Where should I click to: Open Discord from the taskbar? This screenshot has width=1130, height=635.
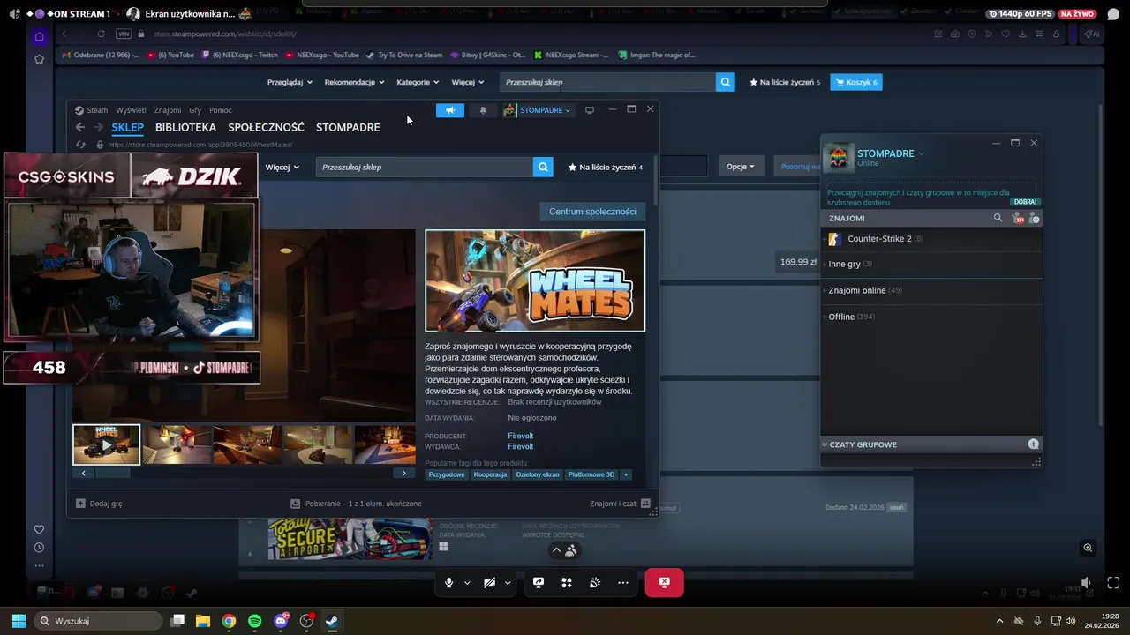coord(281,621)
